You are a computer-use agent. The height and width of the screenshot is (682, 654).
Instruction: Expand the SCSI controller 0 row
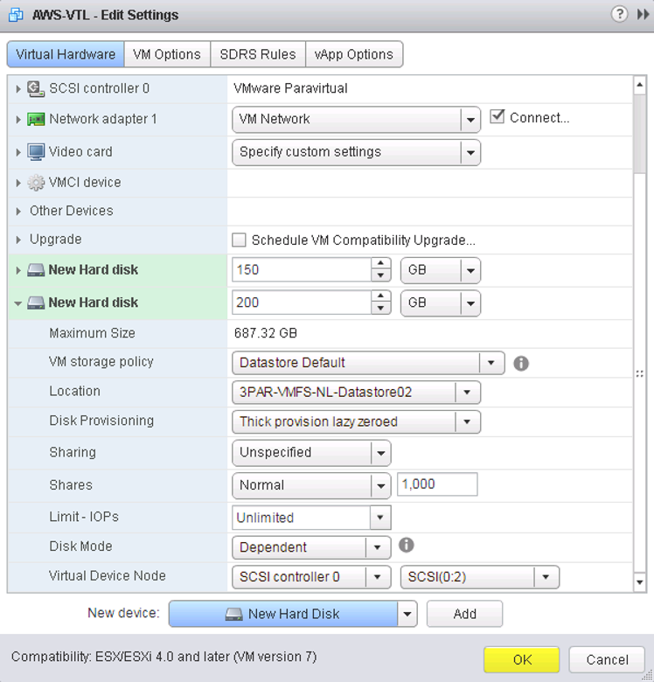17,88
